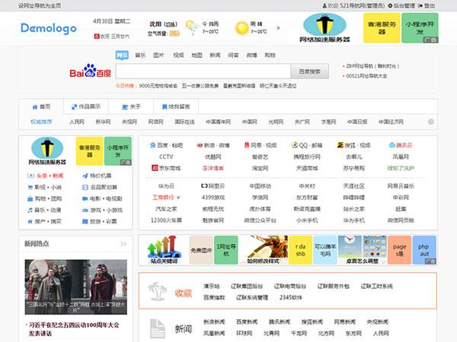Open the 人民网 link
This screenshot has height=342, width=457.
point(77,122)
